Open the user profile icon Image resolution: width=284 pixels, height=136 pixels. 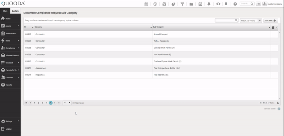(265, 4)
